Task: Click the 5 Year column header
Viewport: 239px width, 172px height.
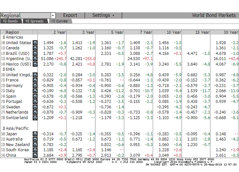Action: [x=110, y=32]
